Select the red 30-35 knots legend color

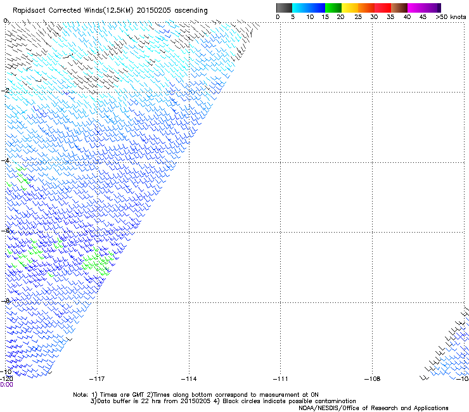coord(383,8)
